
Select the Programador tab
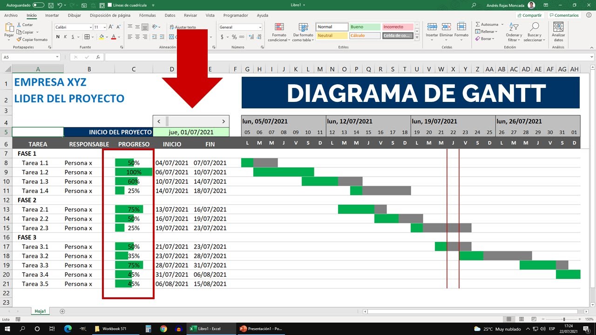point(236,15)
